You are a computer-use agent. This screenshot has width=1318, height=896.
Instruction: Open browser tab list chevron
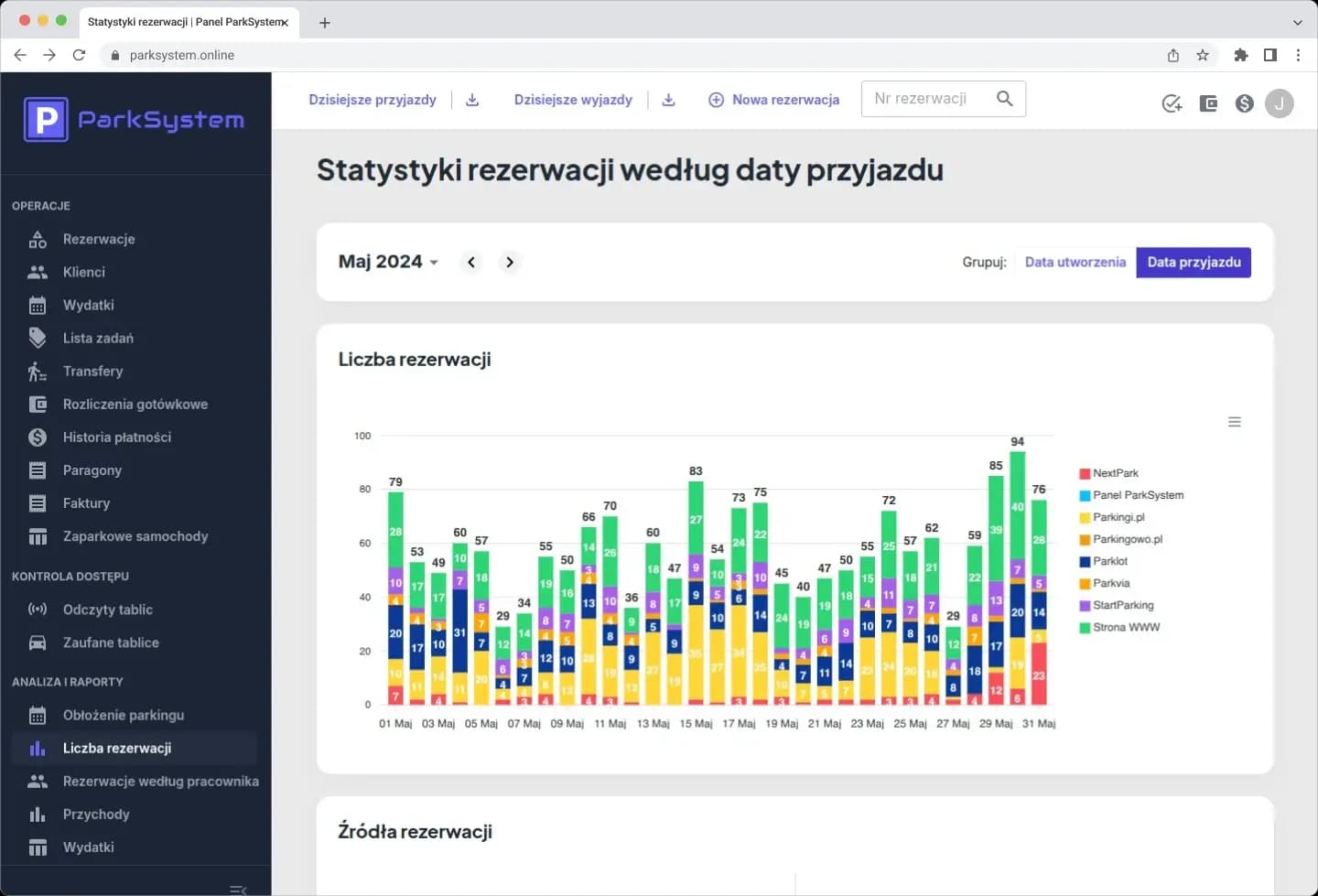[1297, 22]
